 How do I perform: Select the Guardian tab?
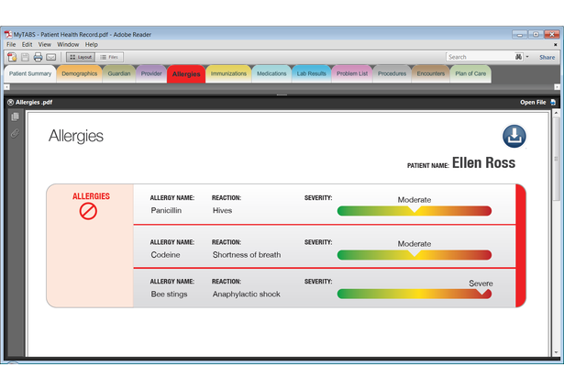[x=119, y=73]
